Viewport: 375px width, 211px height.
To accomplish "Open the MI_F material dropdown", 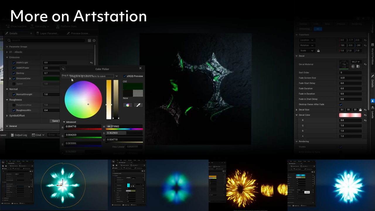I will (x=356, y=62).
